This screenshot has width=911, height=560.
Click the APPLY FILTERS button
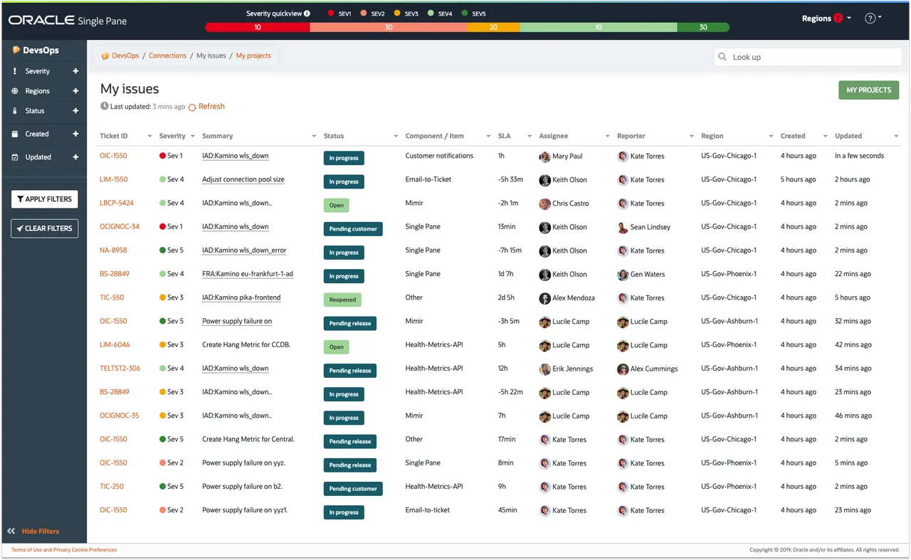(x=44, y=199)
